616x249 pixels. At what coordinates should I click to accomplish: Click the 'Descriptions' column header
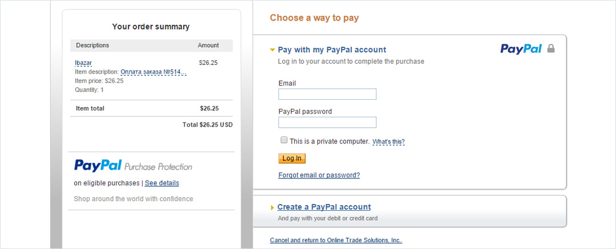point(92,45)
